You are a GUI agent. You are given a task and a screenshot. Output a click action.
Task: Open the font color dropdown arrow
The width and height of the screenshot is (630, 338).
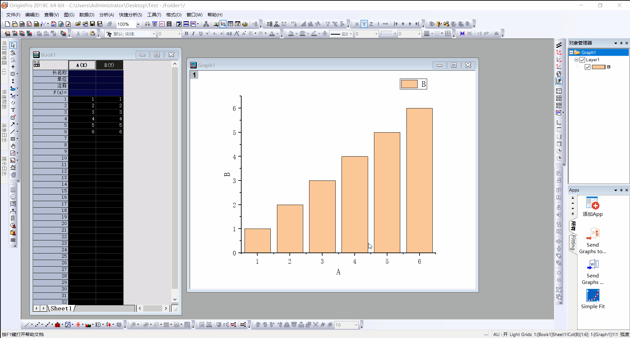(277, 34)
